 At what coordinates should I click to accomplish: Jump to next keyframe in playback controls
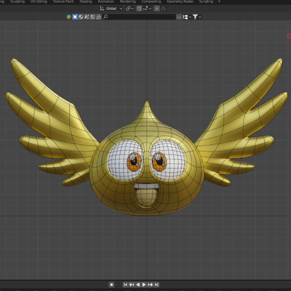click(x=150, y=284)
